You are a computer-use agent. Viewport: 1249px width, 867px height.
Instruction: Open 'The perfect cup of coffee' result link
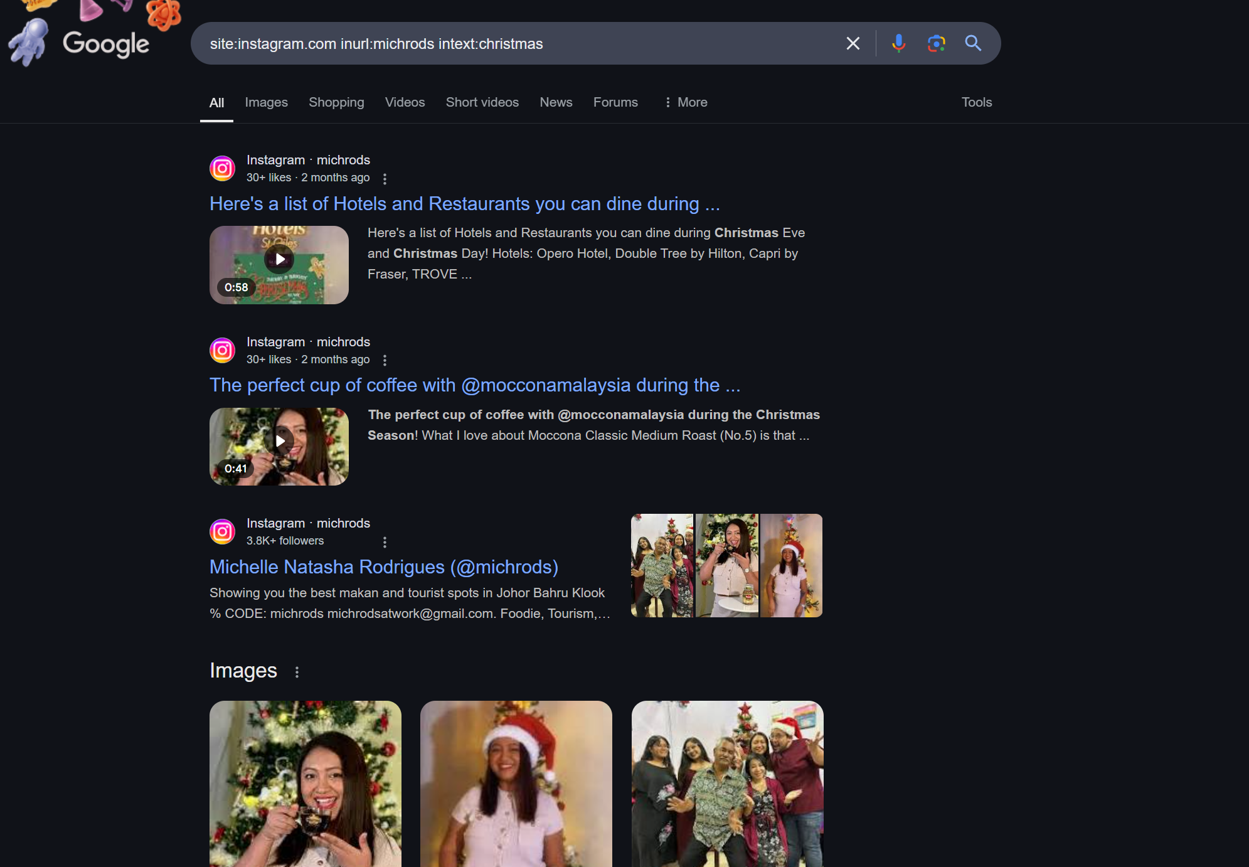(x=474, y=385)
